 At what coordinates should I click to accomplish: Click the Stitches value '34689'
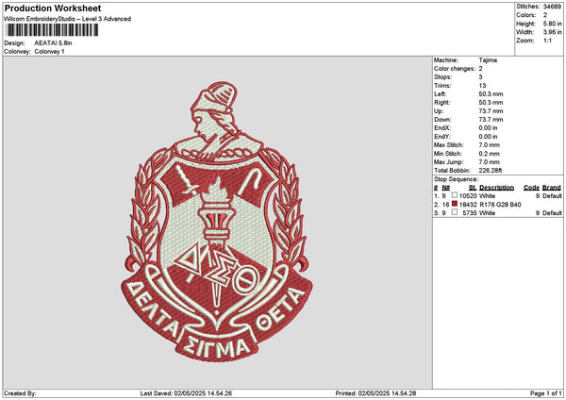coord(552,7)
